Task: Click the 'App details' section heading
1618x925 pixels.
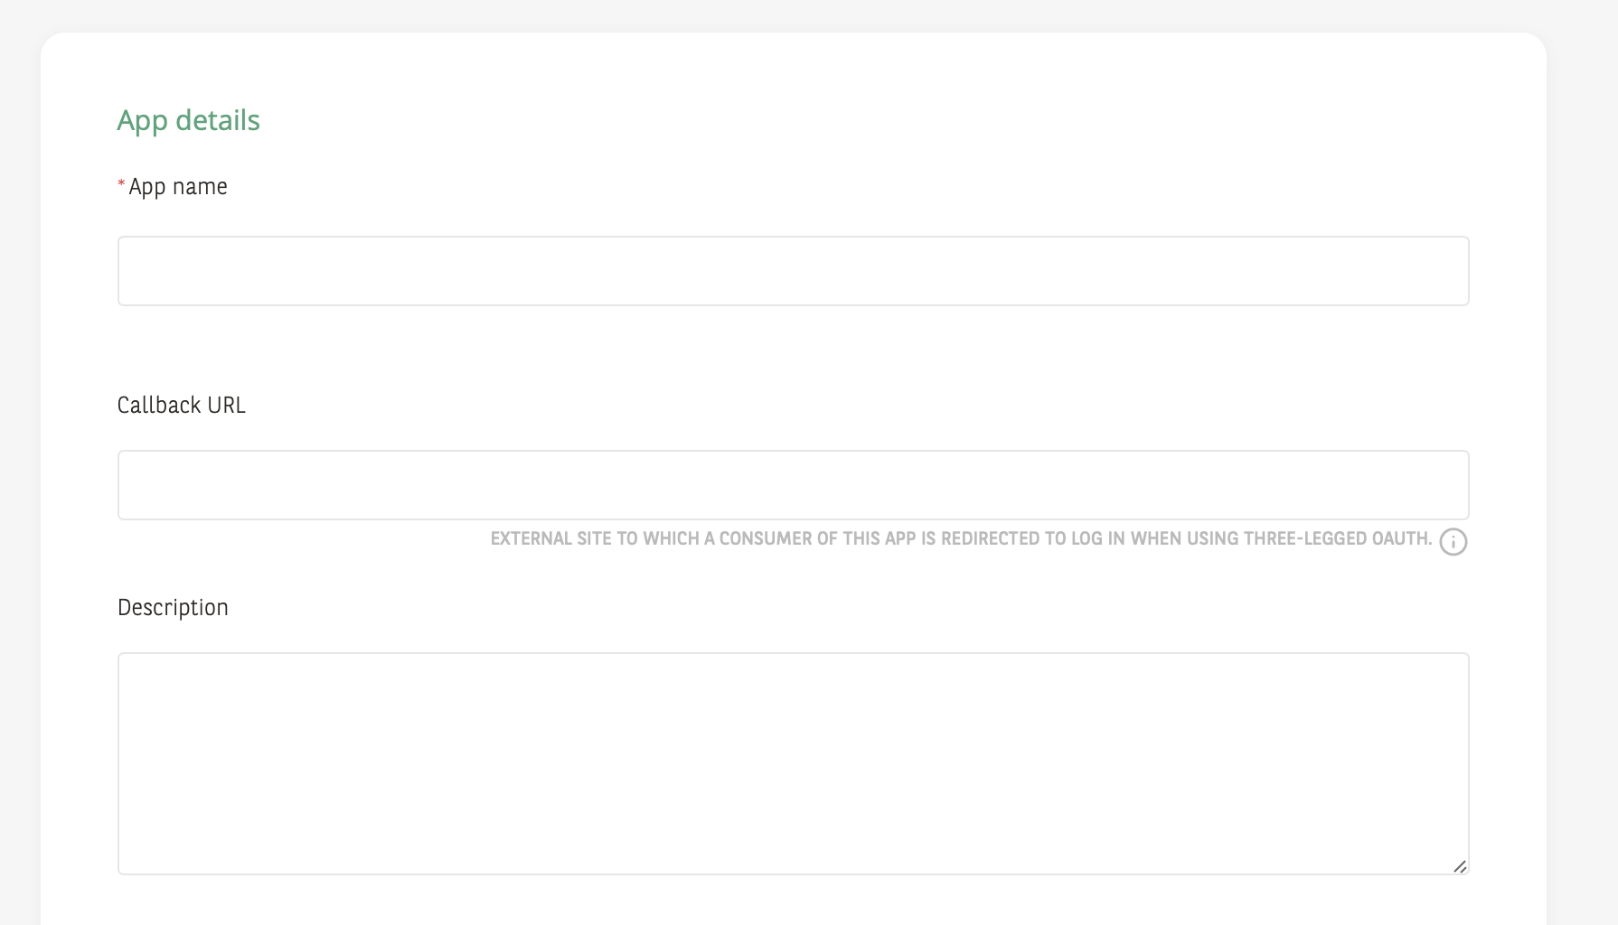Action: point(188,119)
